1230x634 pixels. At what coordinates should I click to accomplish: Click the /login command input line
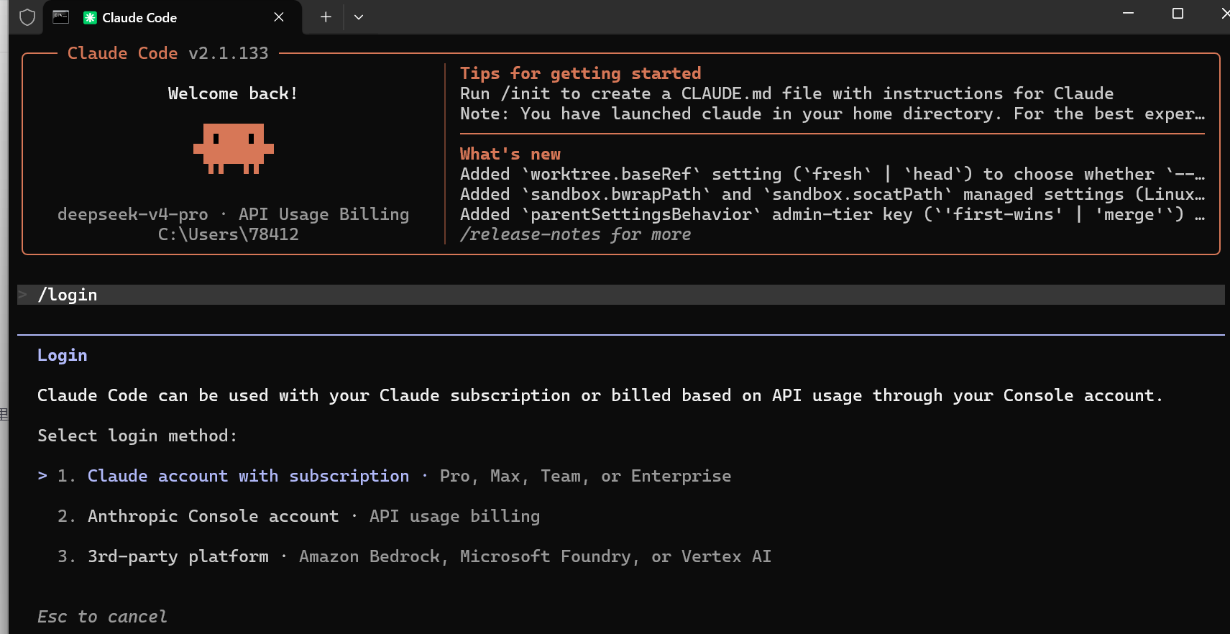(621, 295)
